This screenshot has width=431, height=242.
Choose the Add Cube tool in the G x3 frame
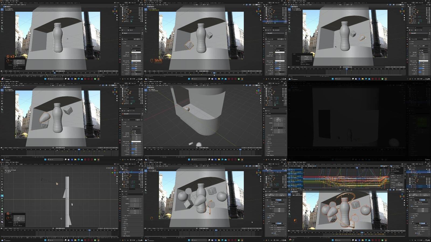click(x=2, y=31)
